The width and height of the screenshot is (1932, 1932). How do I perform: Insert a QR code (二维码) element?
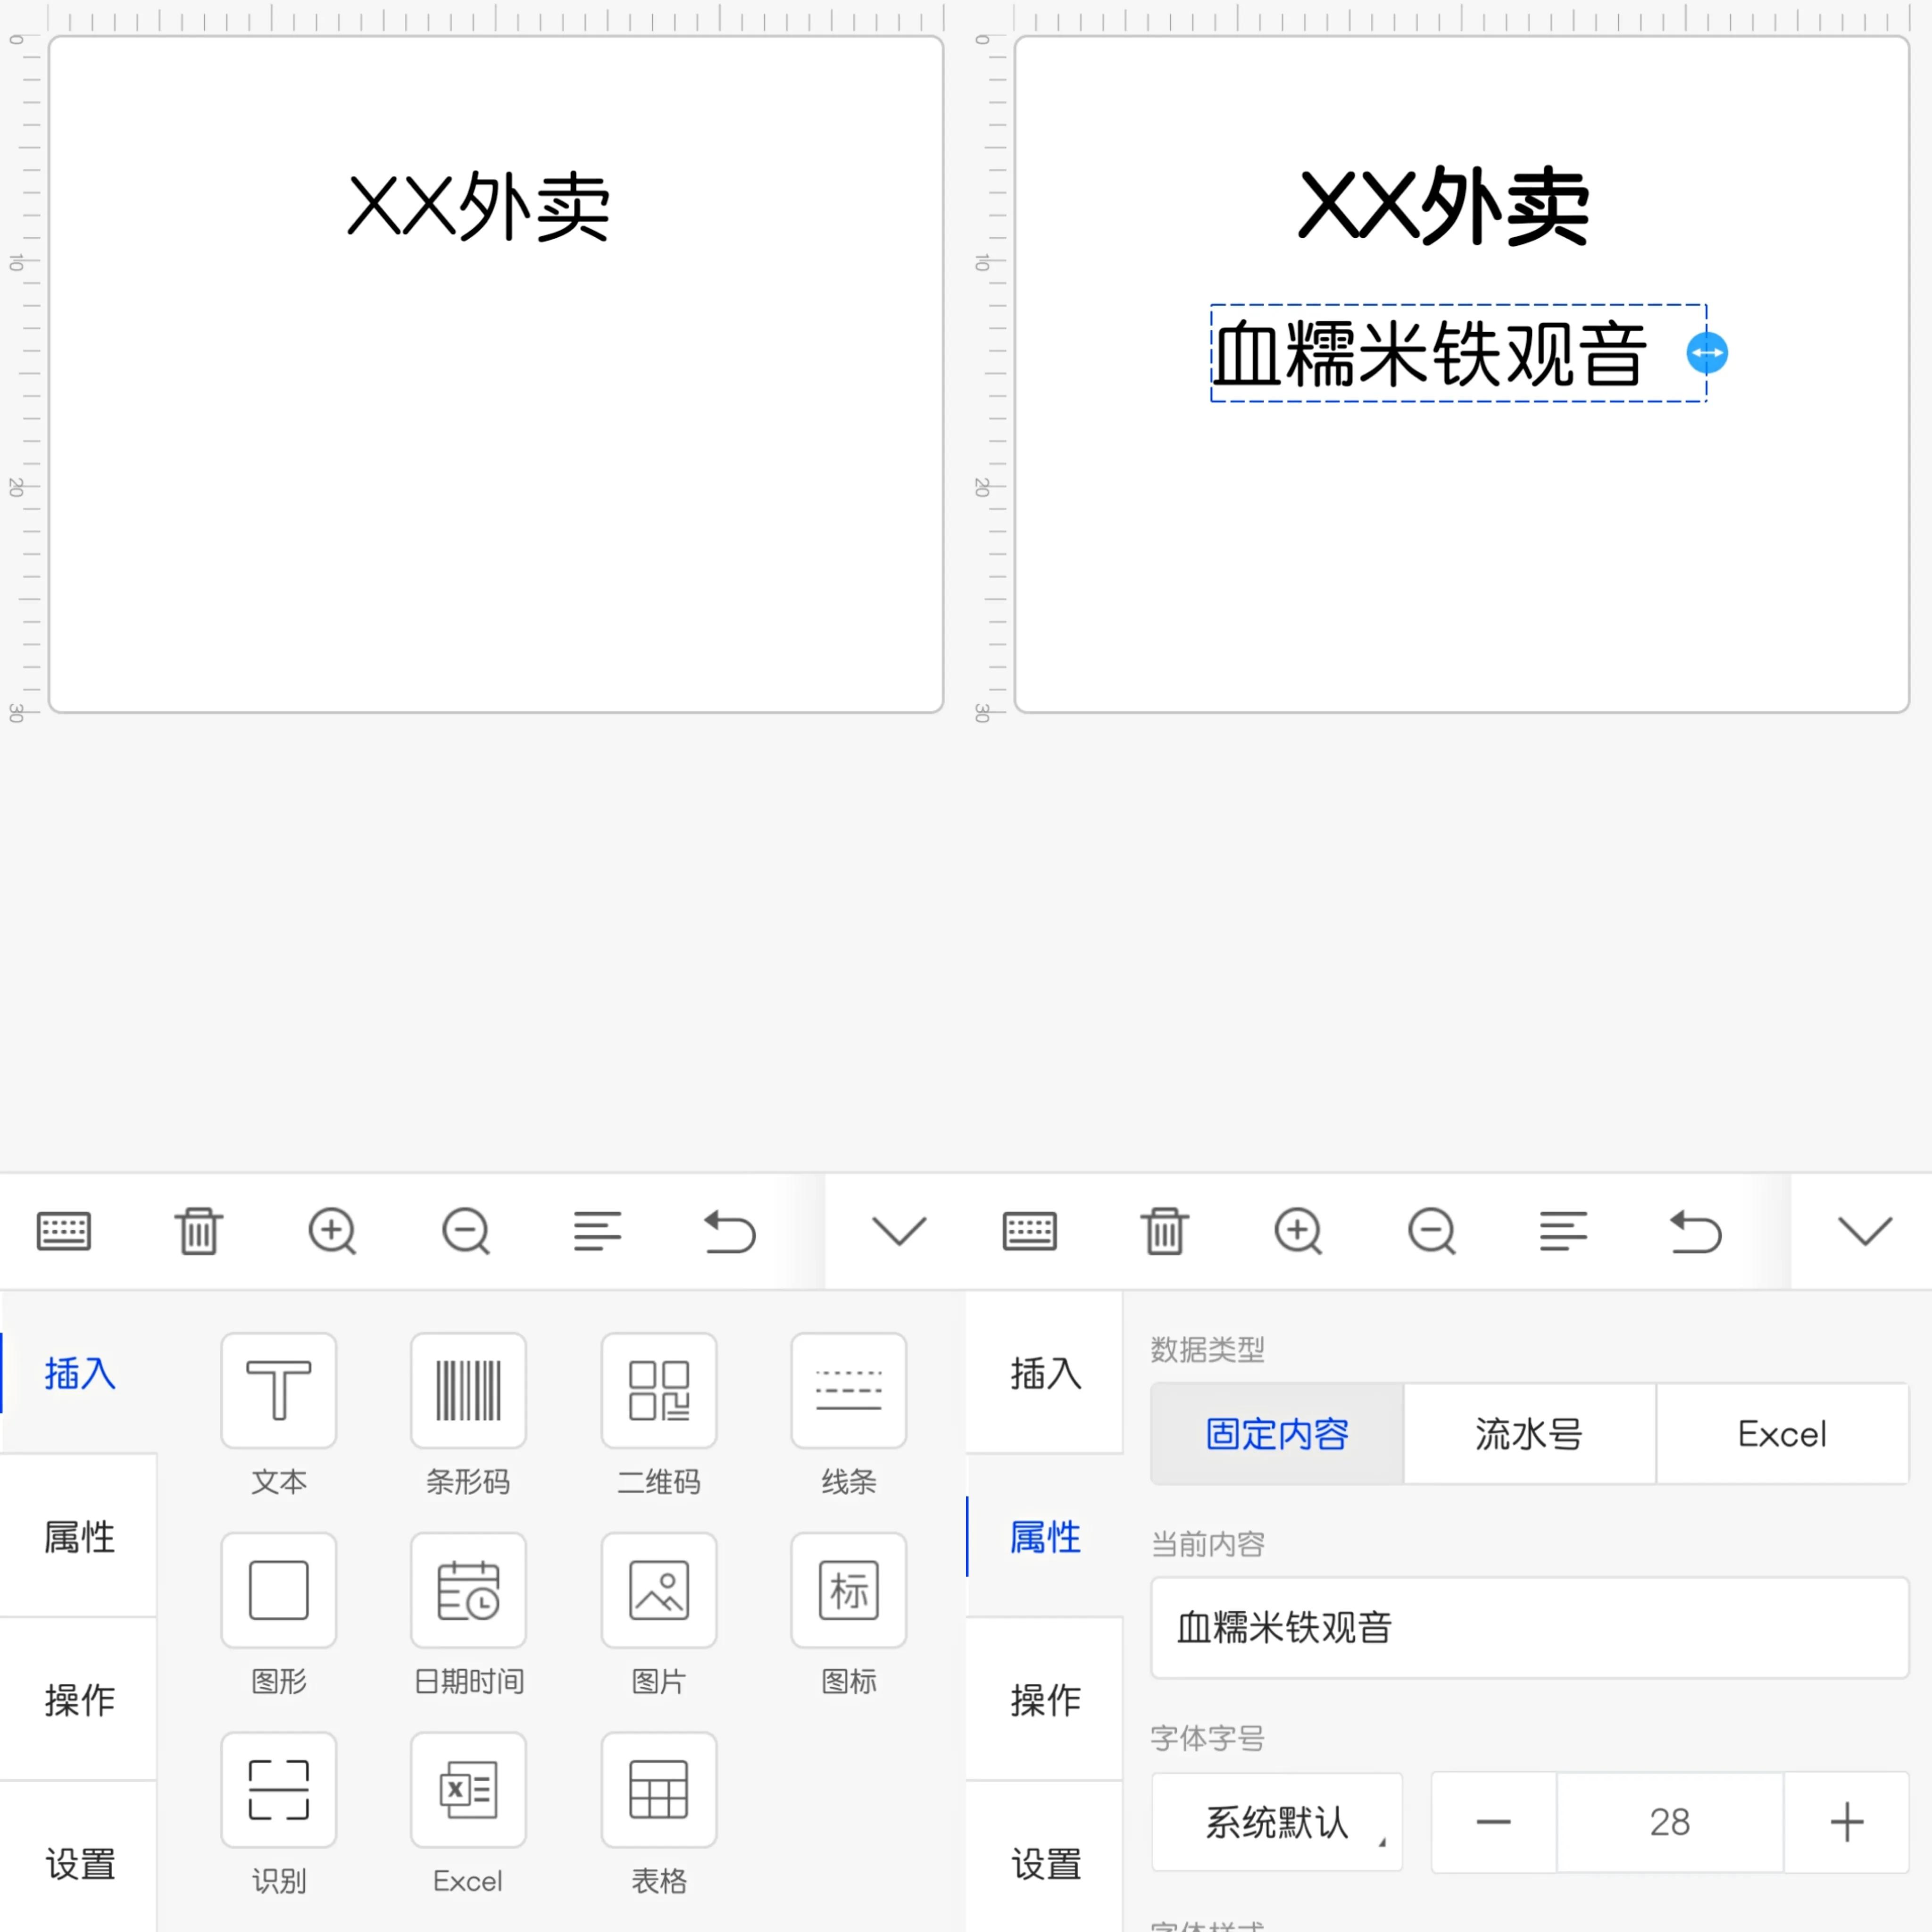pos(658,1390)
